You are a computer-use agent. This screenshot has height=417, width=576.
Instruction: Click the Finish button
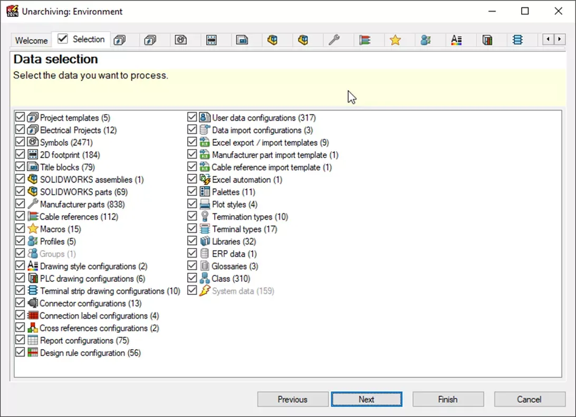[448, 399]
